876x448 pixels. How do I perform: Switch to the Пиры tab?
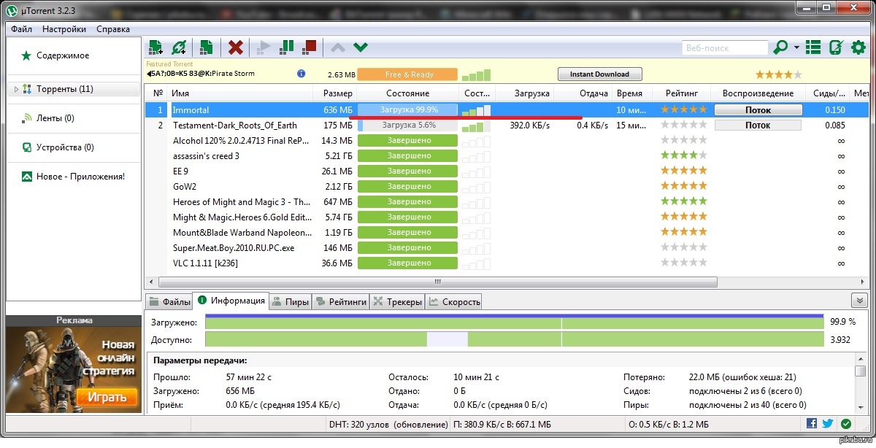point(290,301)
